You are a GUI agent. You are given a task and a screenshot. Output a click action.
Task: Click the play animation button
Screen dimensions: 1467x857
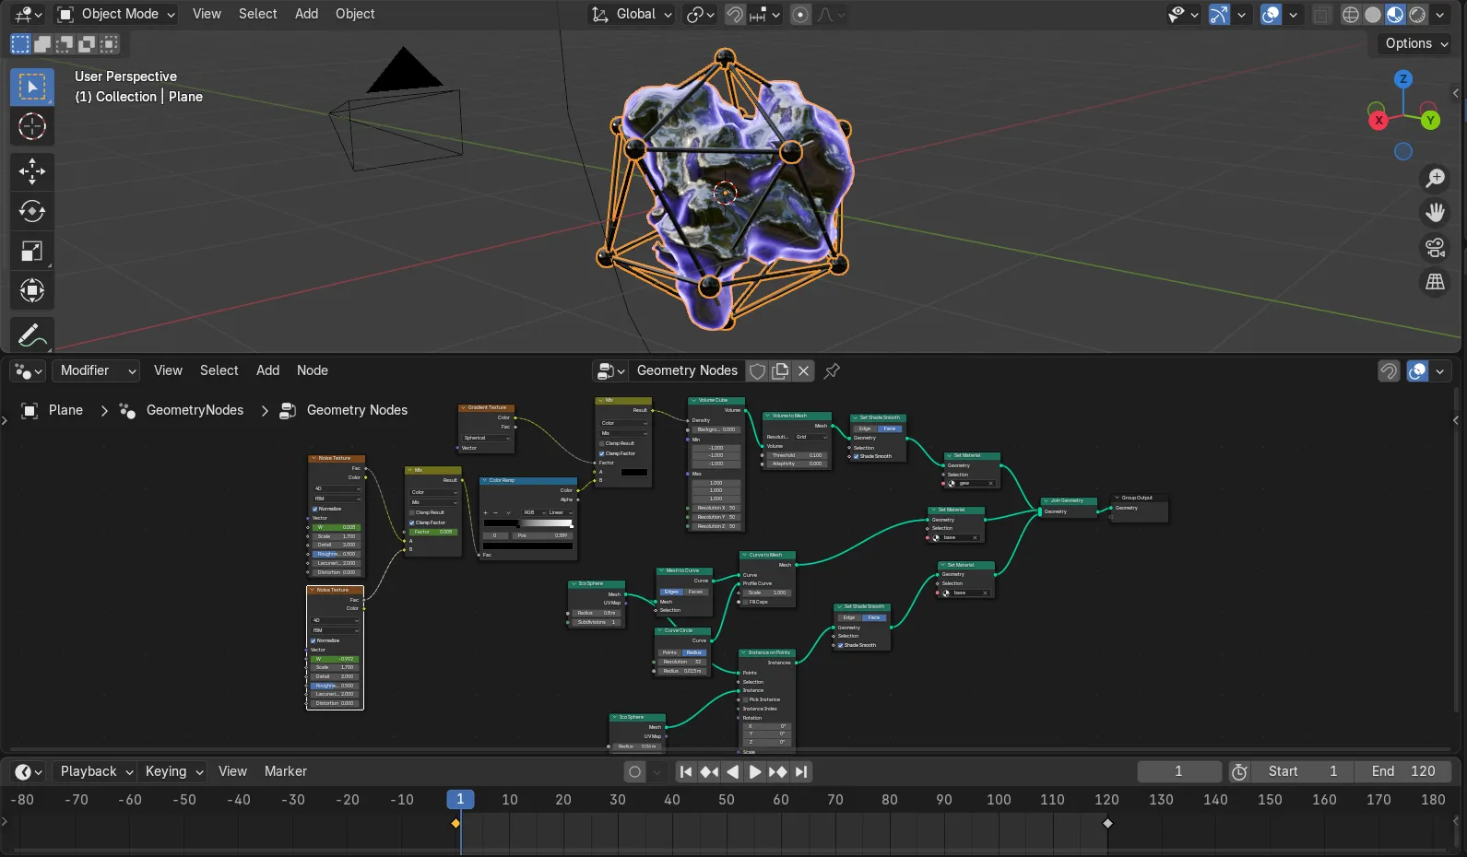755,771
